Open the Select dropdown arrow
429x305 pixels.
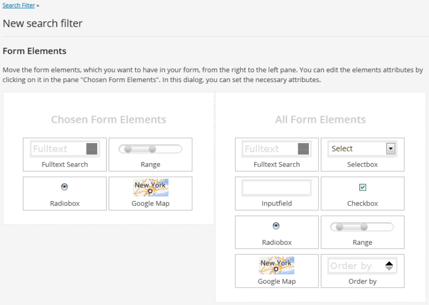tap(390, 149)
